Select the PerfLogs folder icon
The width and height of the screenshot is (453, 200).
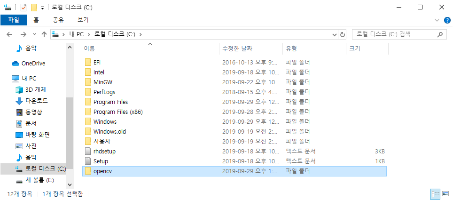click(88, 92)
